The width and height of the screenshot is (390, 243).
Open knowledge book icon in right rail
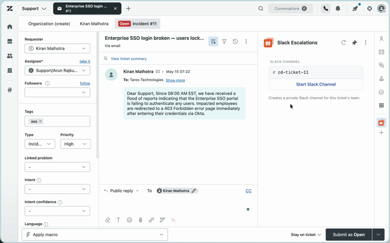[381, 52]
